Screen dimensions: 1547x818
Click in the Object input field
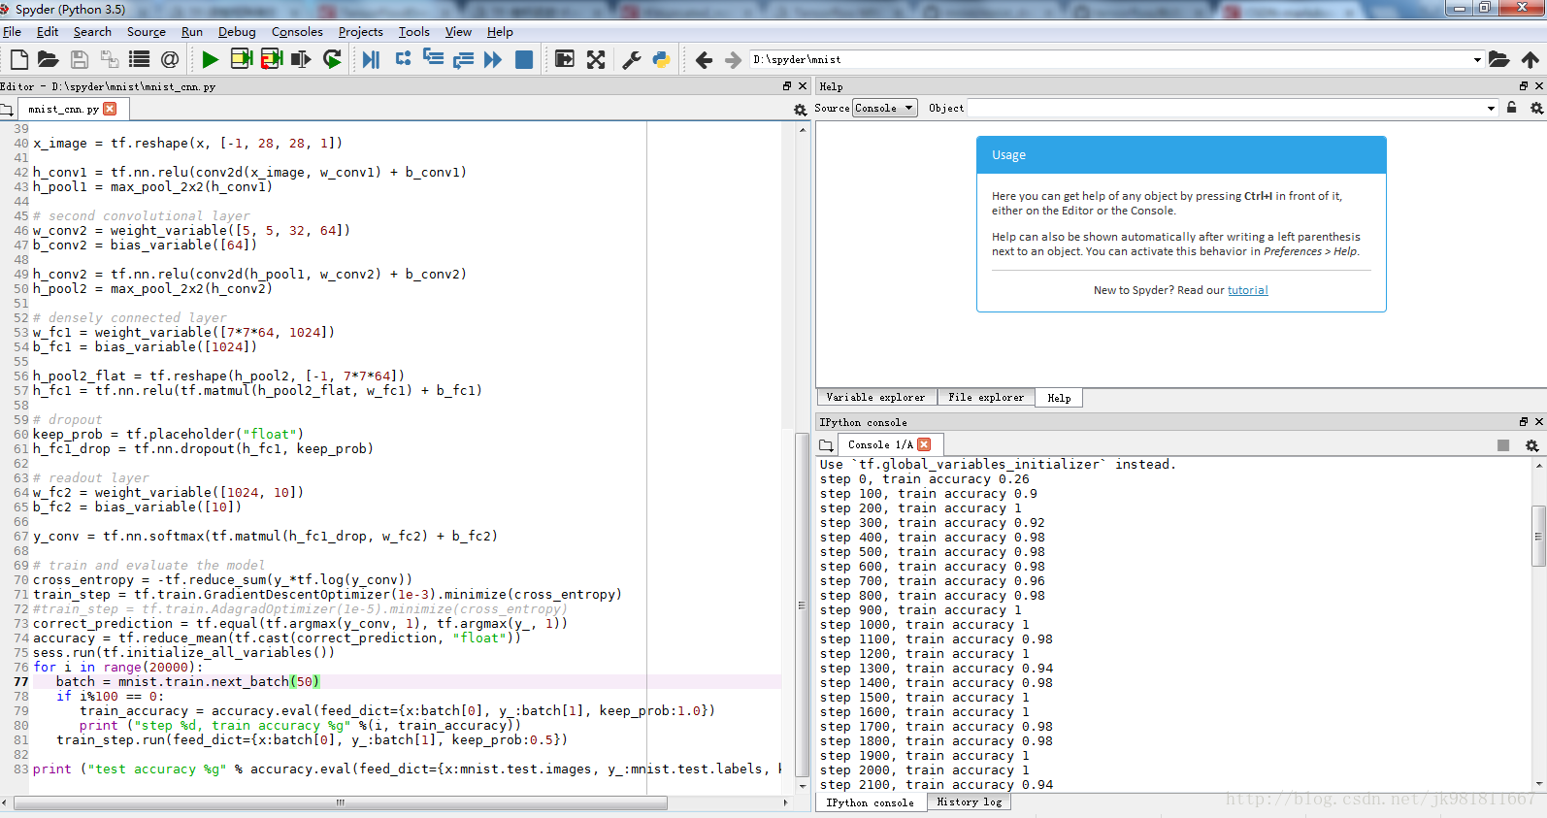(x=1225, y=108)
